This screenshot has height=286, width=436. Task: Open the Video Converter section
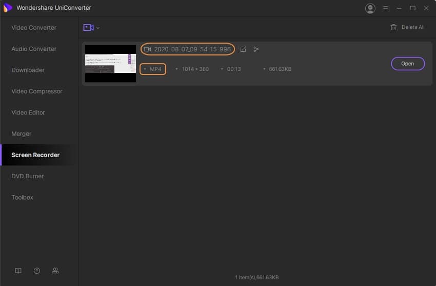34,28
